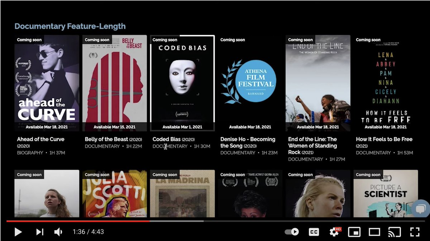Select the La Madrina poster
This screenshot has width=430, height=241.
pos(182,194)
